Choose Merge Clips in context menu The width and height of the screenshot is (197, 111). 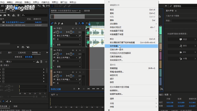(131, 46)
